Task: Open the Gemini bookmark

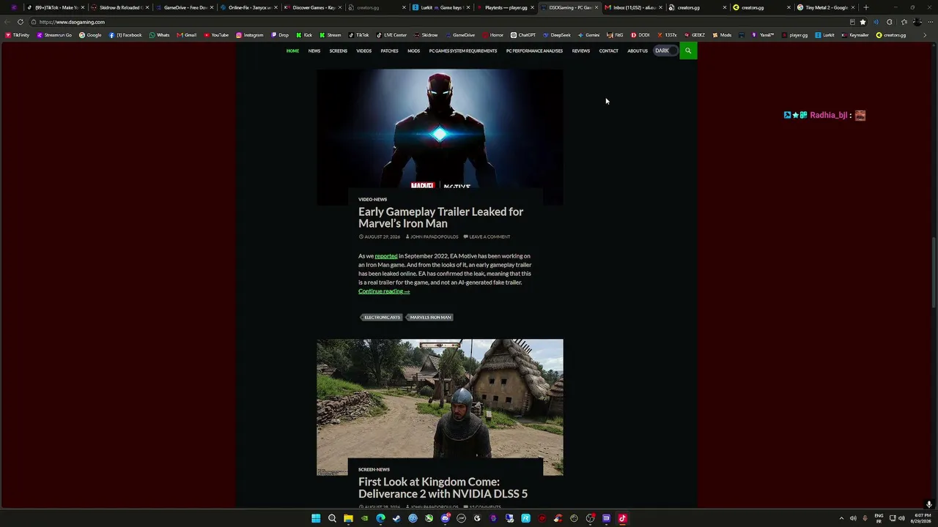Action: pos(589,35)
